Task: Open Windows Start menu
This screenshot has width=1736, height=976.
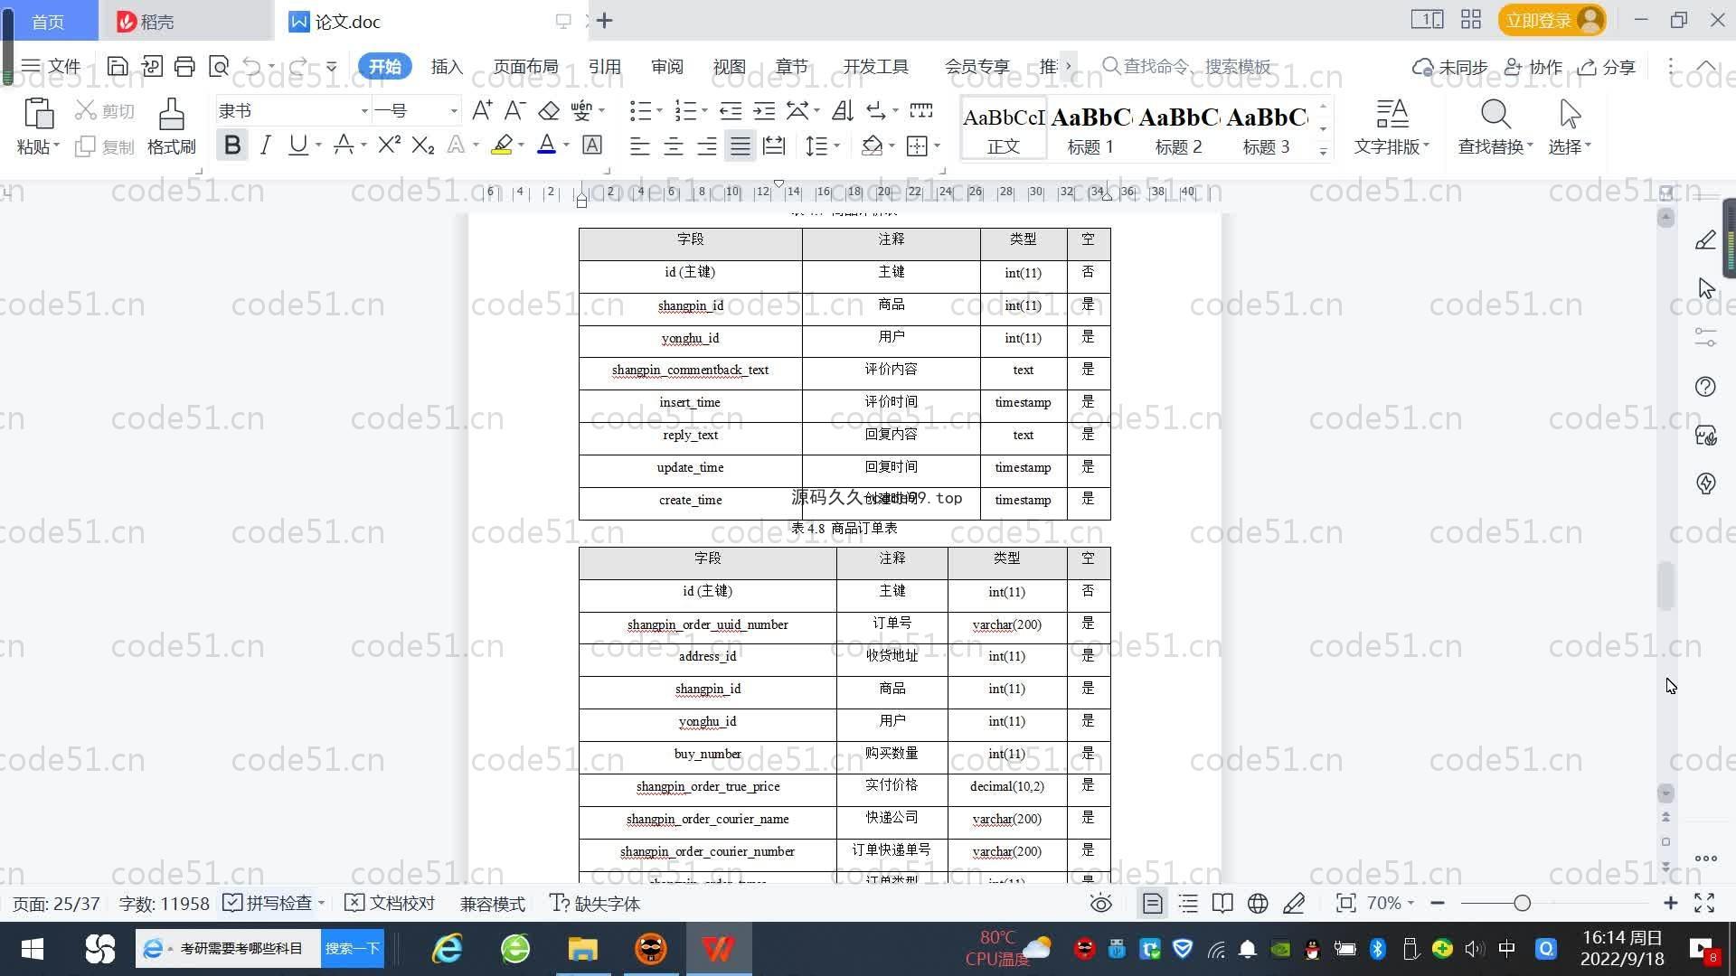Action: click(33, 949)
